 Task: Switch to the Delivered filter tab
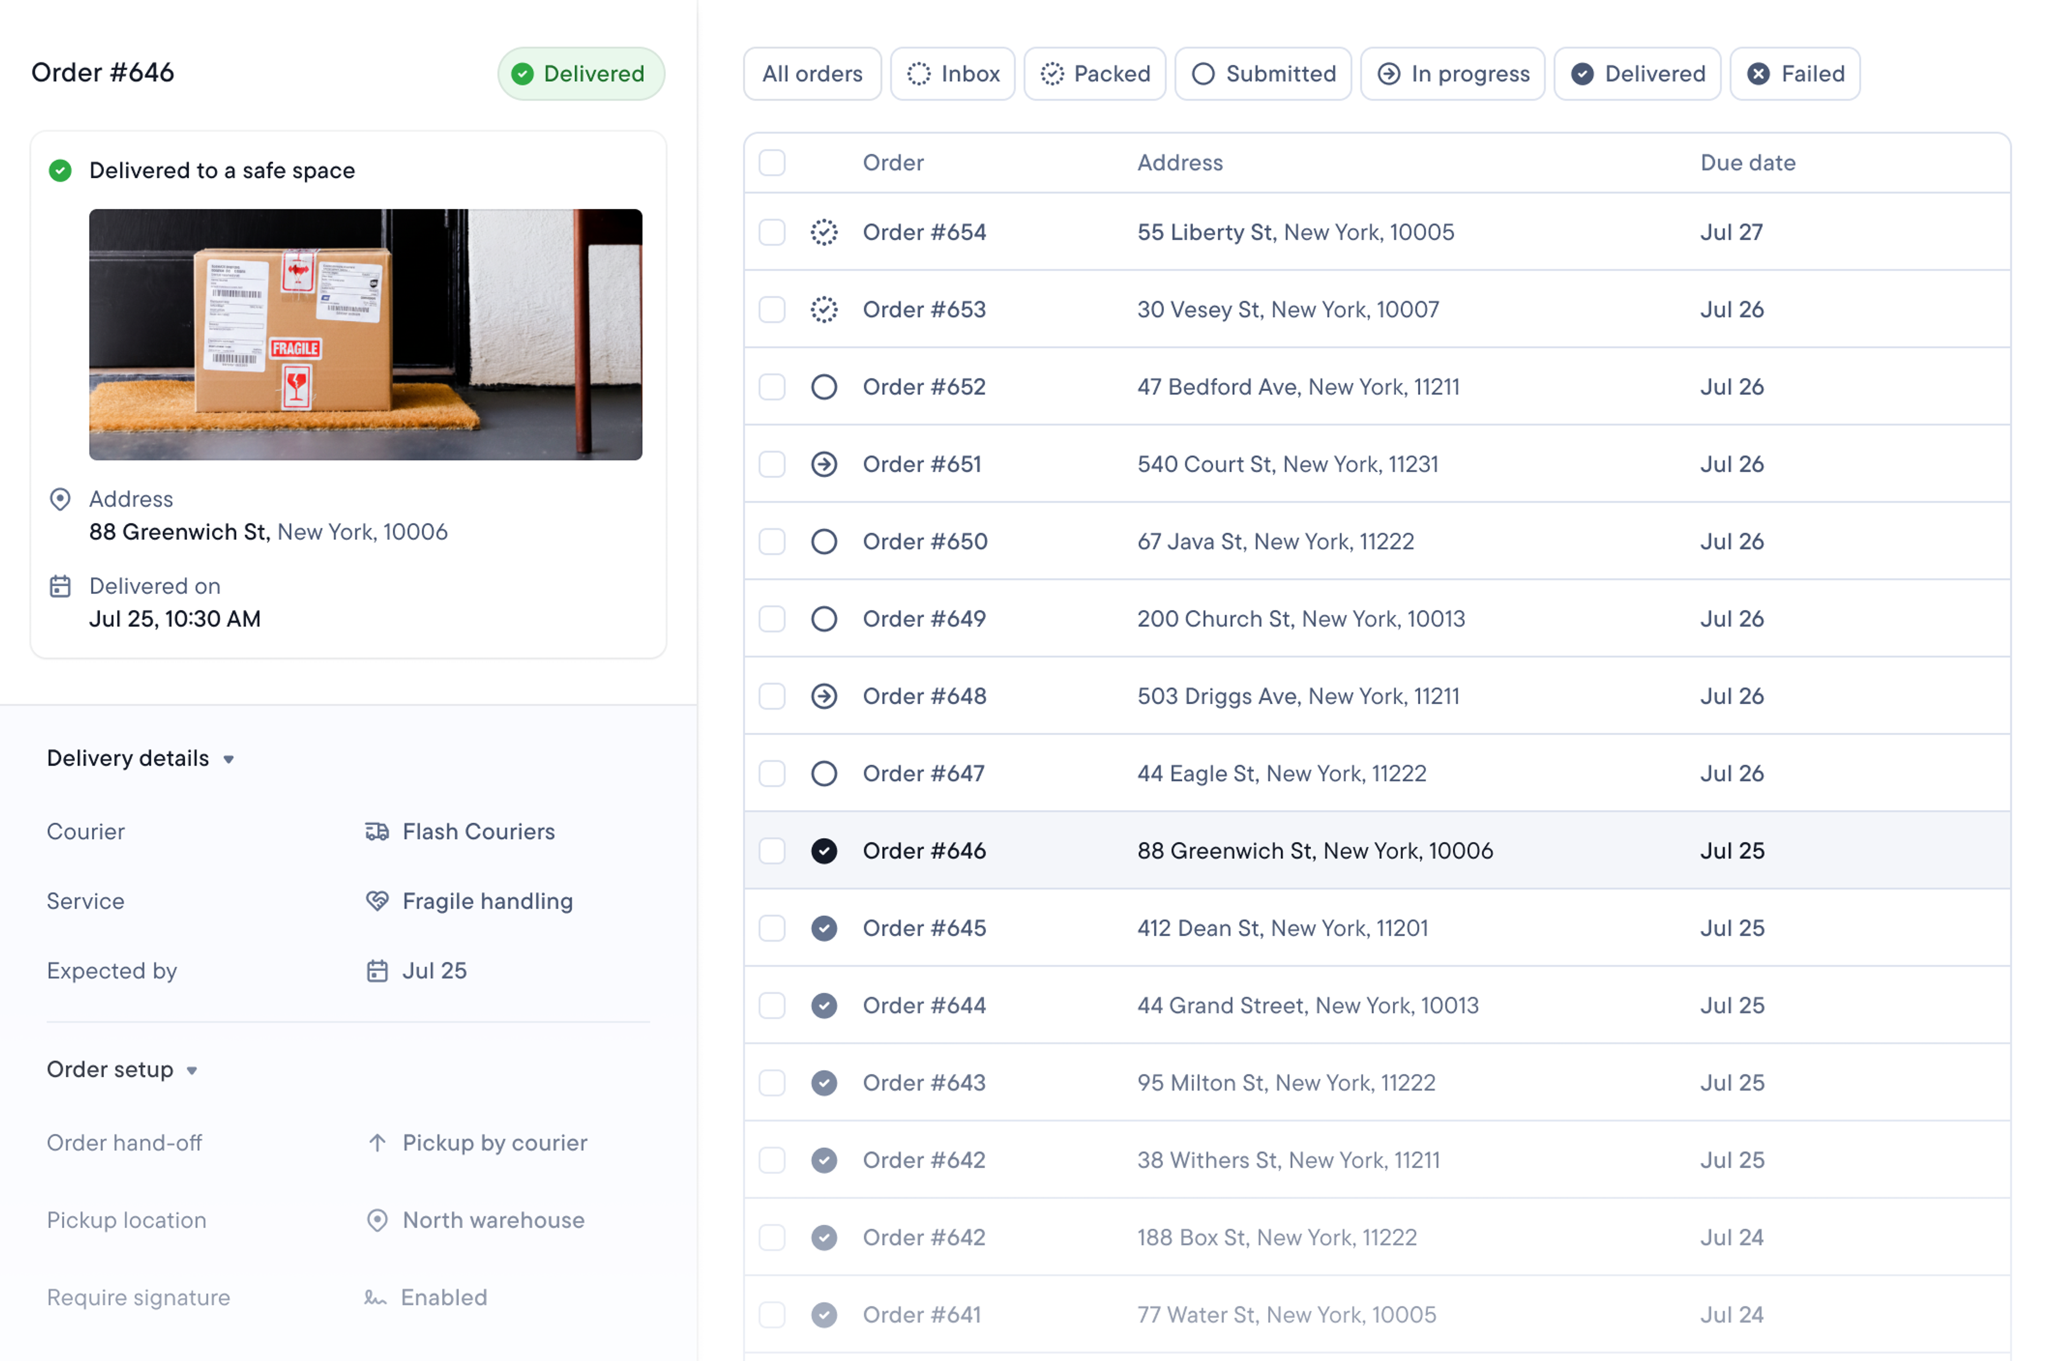[1637, 74]
